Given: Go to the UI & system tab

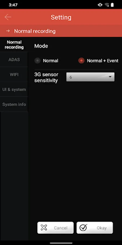Looking at the screenshot, I should (14, 89).
